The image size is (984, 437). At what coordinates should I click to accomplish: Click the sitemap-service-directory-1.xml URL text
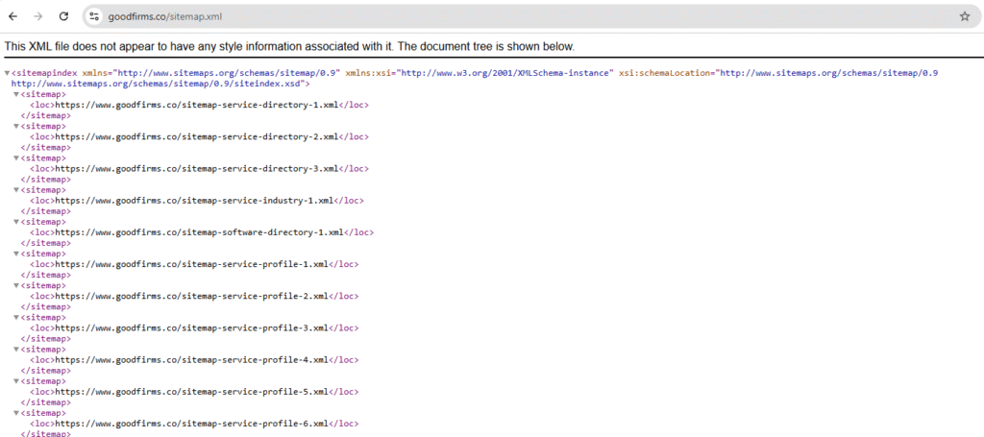(x=197, y=105)
